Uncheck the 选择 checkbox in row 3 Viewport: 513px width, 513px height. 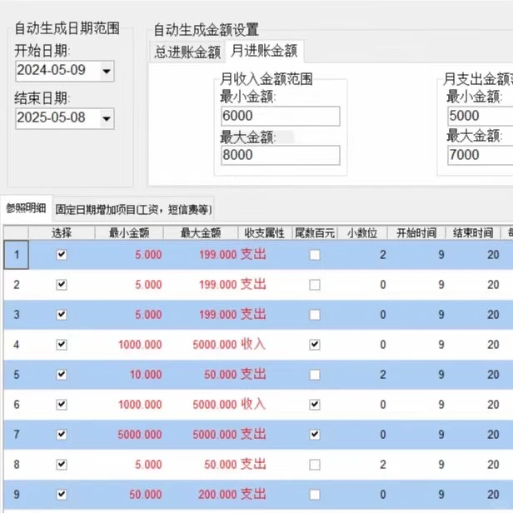62,315
